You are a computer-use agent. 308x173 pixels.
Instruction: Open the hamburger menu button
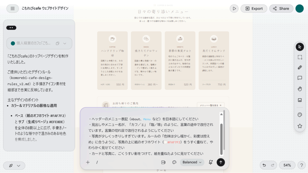point(13,8)
